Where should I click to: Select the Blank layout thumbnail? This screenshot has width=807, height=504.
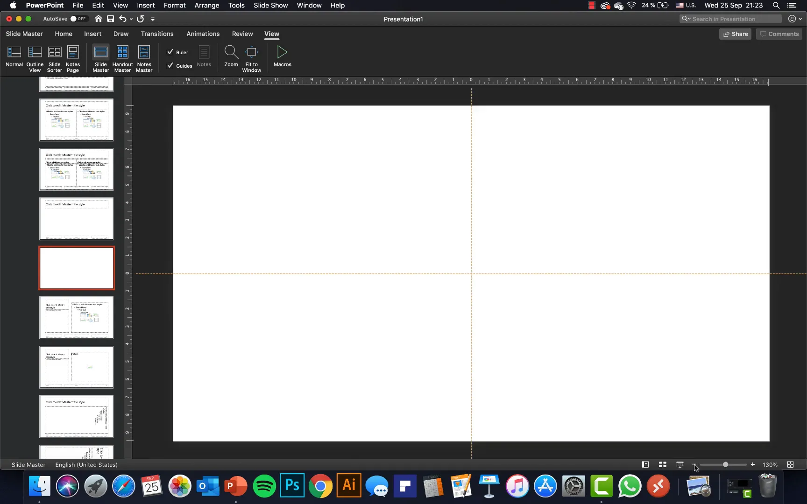pyautogui.click(x=77, y=268)
